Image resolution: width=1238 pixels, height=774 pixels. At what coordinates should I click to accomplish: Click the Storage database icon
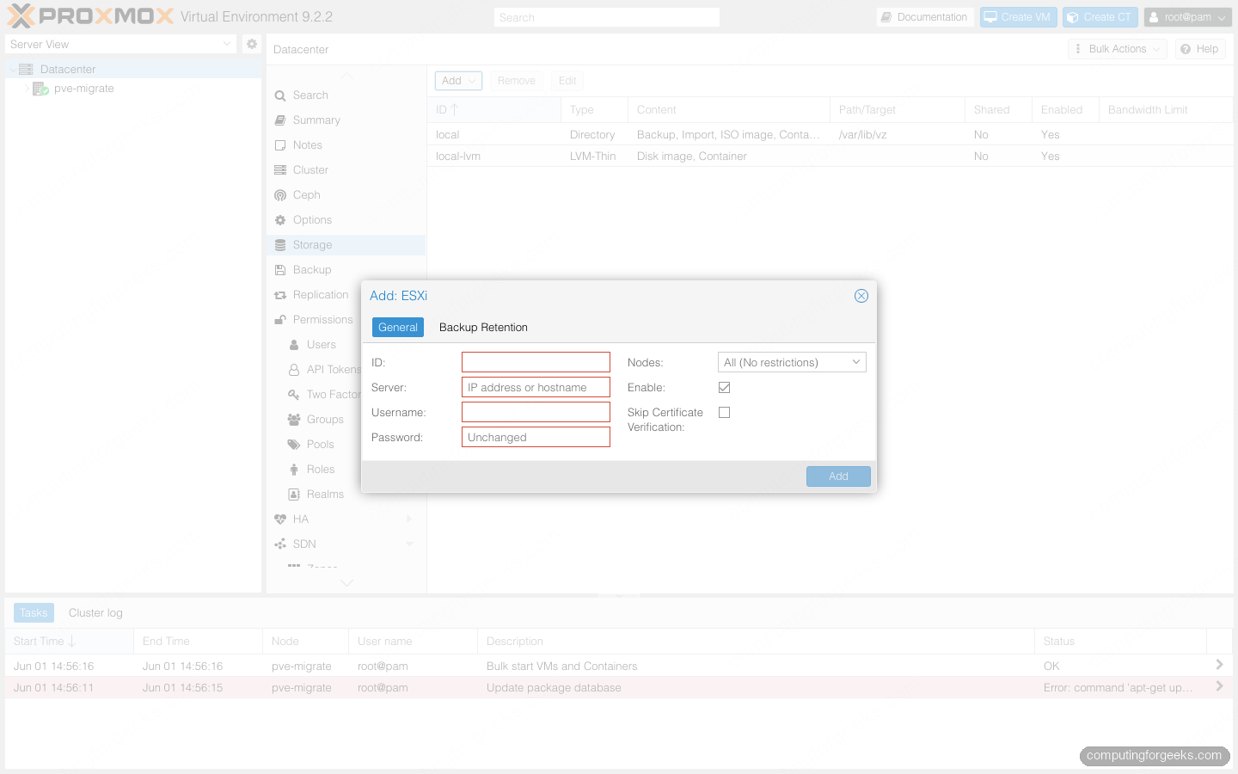pos(280,245)
